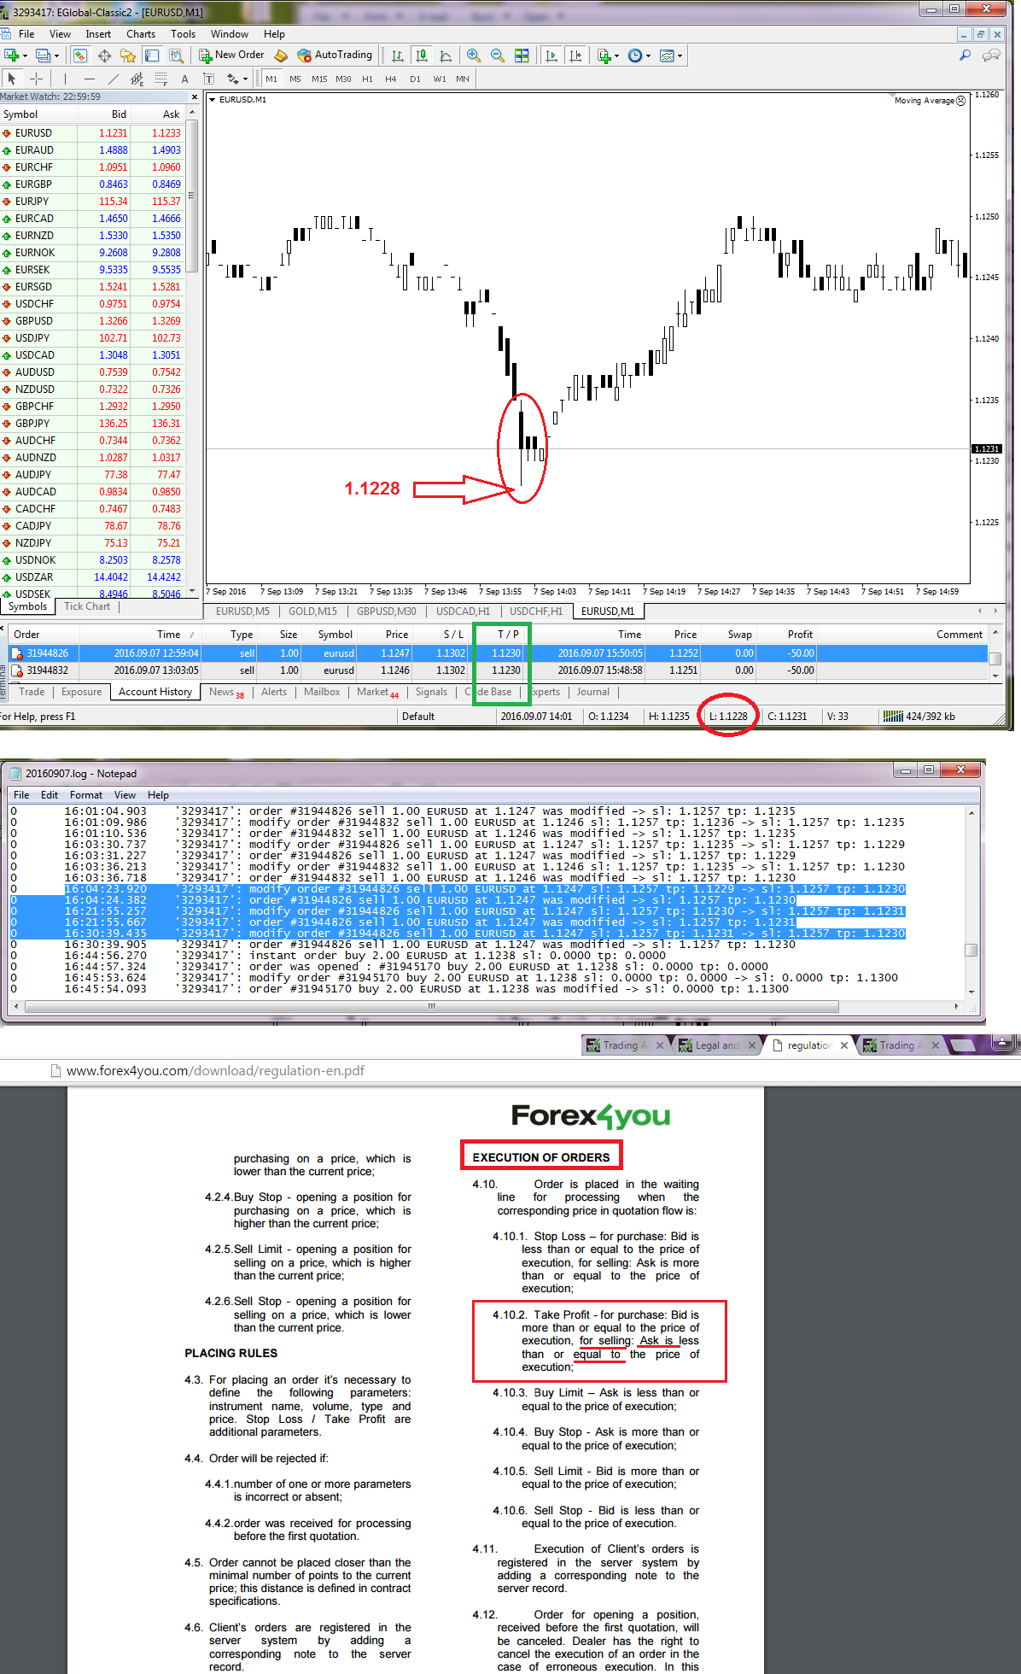
Task: Close the Market Watch panel
Action: [x=194, y=97]
